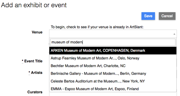Click the required asterisk beside Artists
The image size is (180, 96).
tap(29, 72)
